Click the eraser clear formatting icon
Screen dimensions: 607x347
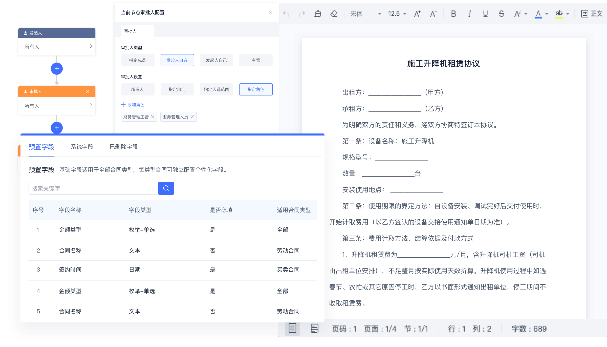point(334,13)
